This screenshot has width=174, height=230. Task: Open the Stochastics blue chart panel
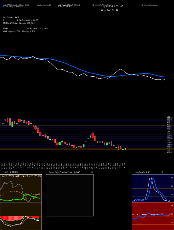click(153, 188)
